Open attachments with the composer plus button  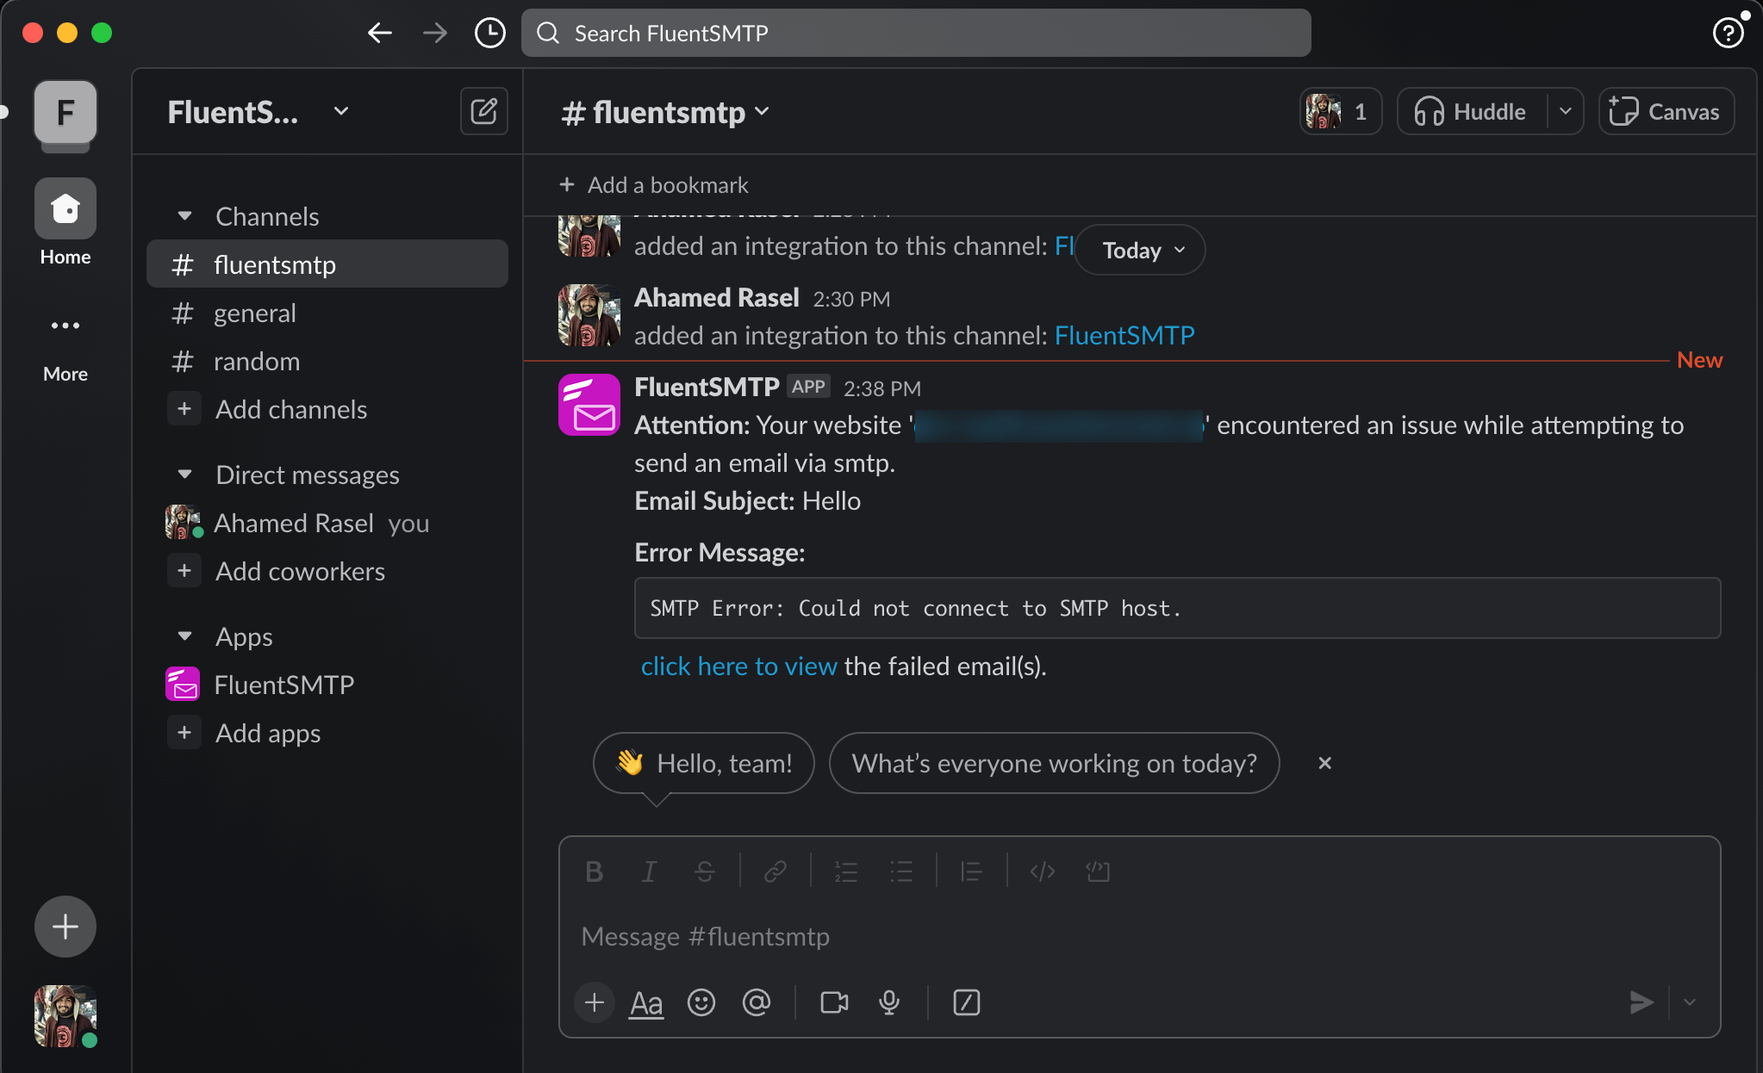[595, 1002]
